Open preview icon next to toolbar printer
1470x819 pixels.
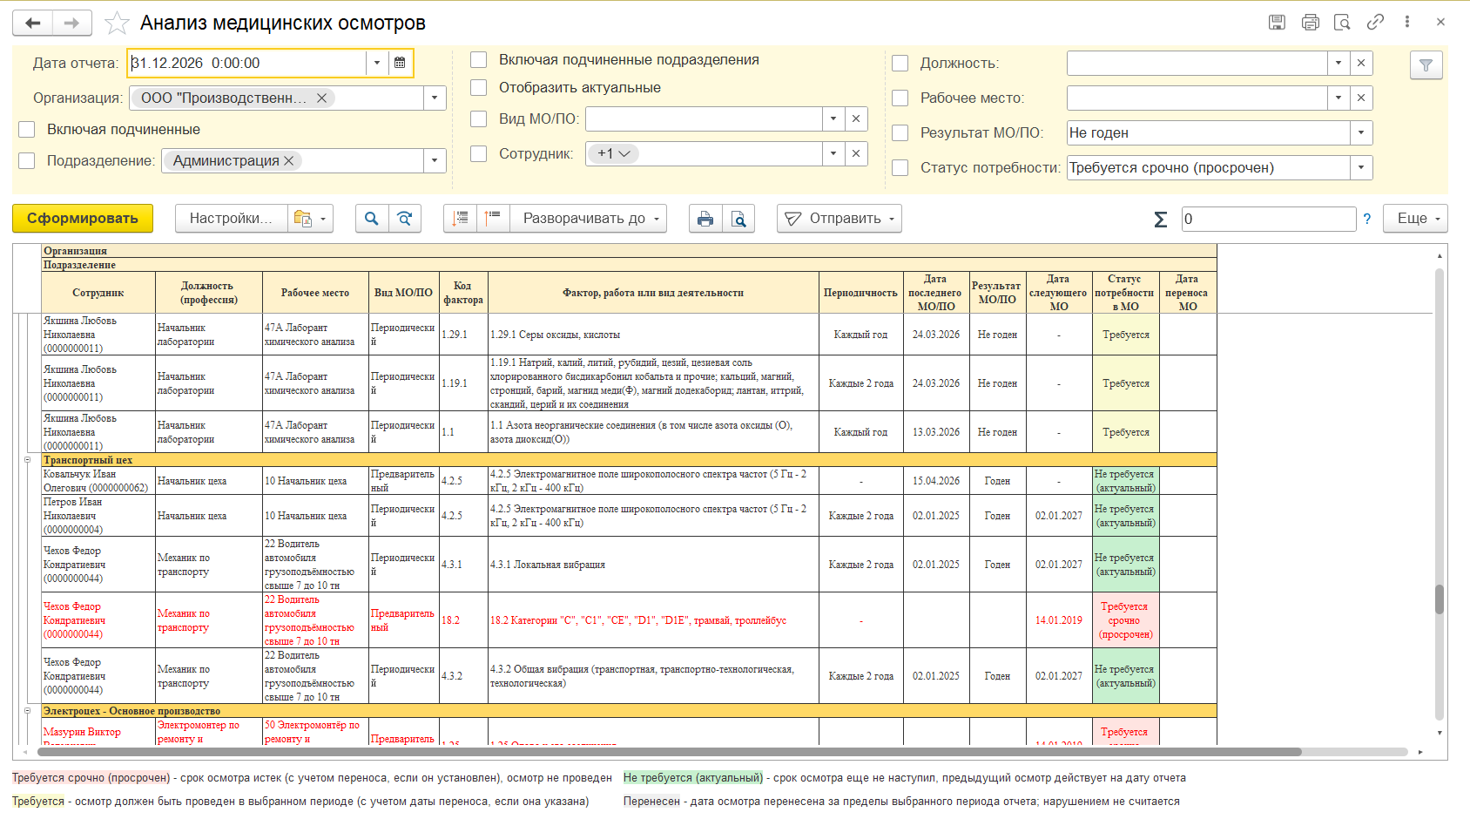tap(738, 219)
